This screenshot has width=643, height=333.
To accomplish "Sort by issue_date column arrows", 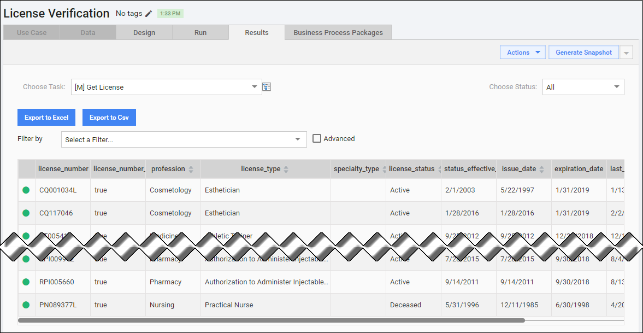I will click(541, 169).
